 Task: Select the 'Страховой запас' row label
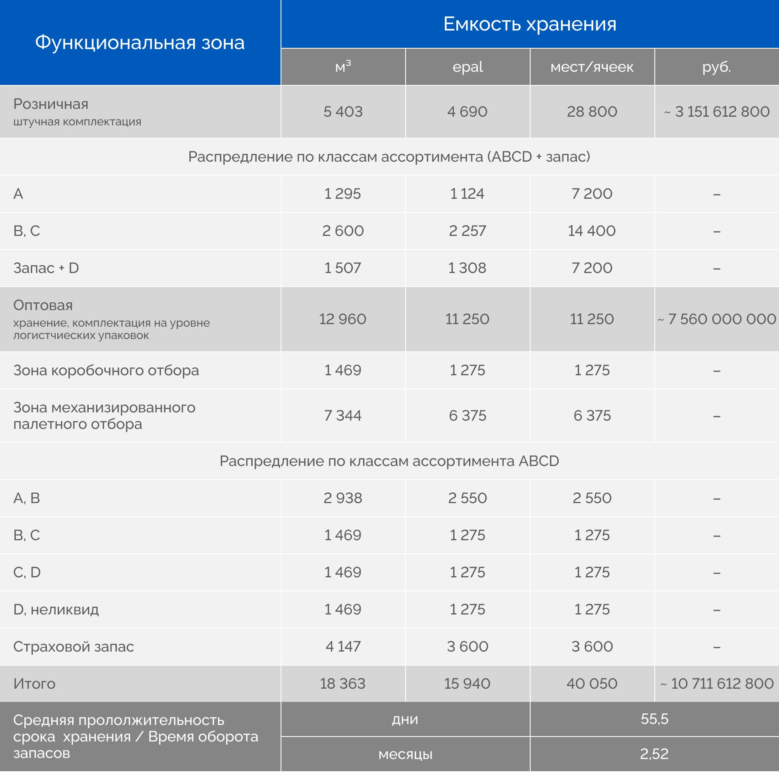tap(73, 647)
